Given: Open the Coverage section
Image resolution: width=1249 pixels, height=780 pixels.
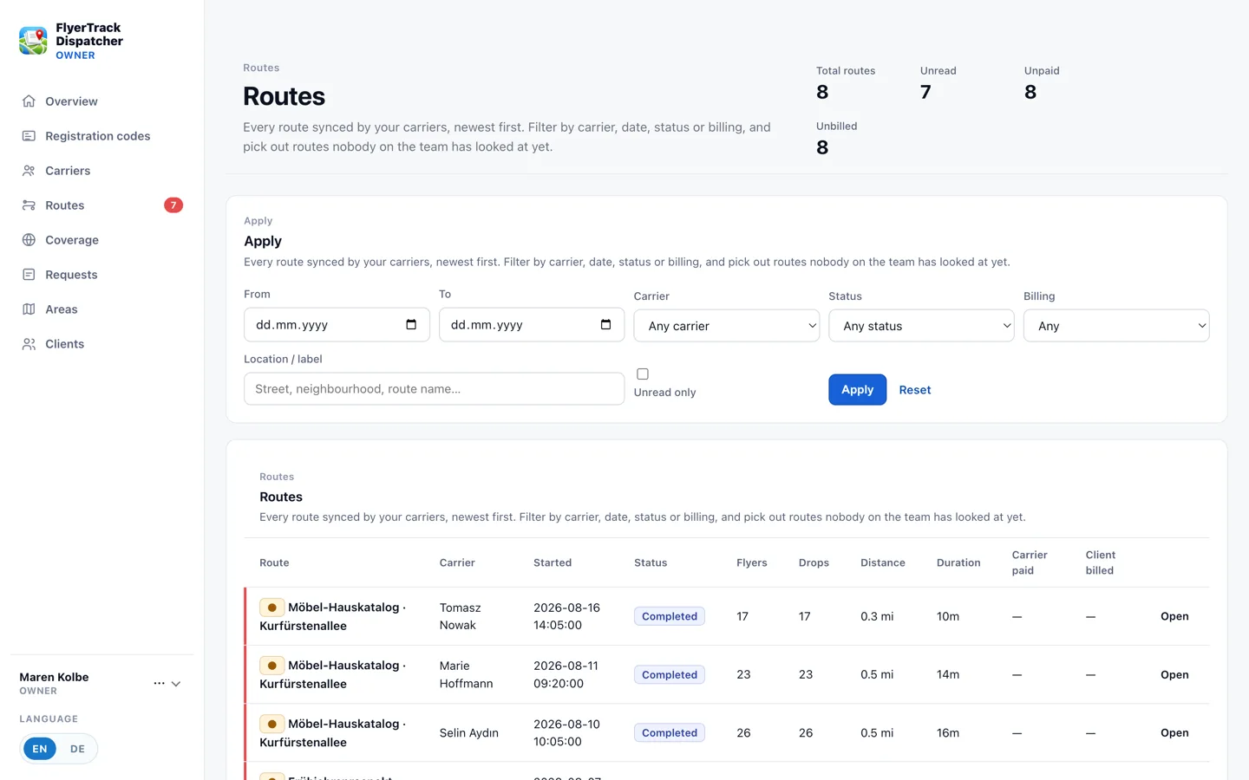Looking at the screenshot, I should pyautogui.click(x=102, y=240).
